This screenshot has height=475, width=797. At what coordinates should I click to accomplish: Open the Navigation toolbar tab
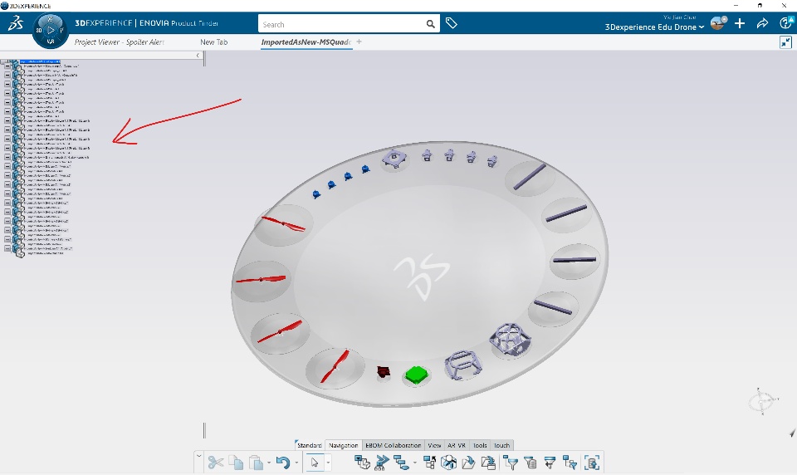click(x=343, y=445)
